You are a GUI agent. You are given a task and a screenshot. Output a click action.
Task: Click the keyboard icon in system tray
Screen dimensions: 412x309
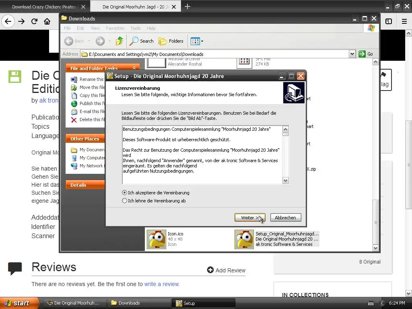371,303
